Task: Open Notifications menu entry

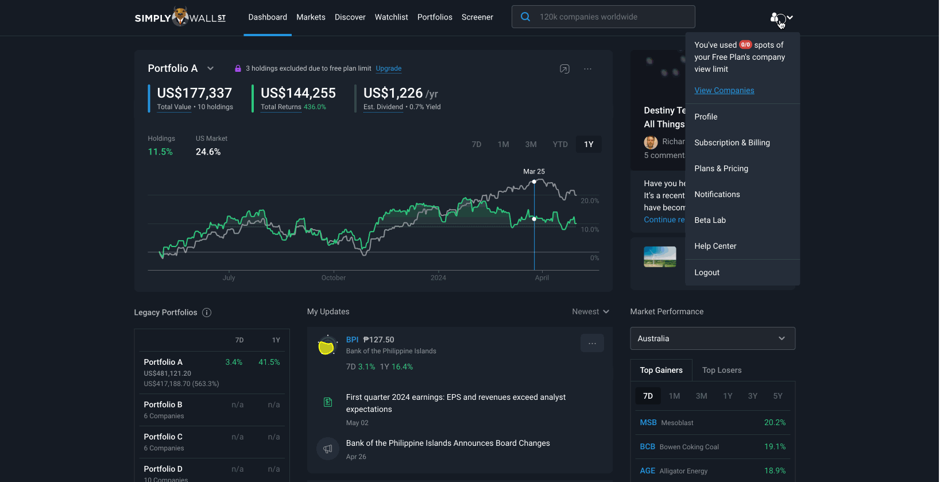Action: pos(742,194)
